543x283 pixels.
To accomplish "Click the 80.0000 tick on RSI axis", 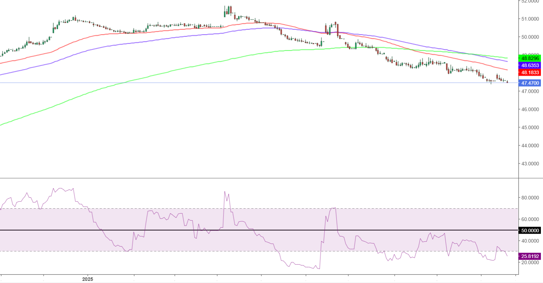I will [x=530, y=198].
